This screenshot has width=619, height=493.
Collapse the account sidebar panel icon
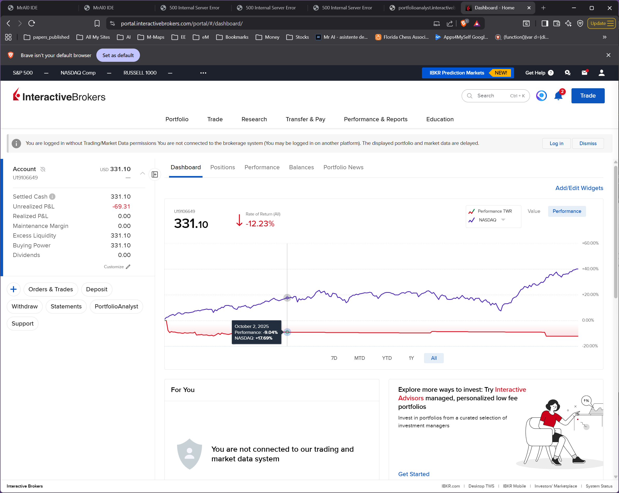155,174
